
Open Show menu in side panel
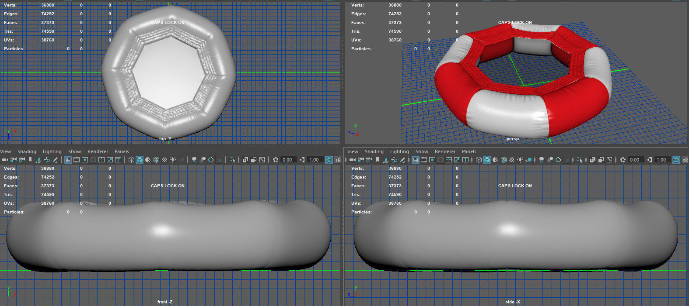pyautogui.click(x=422, y=151)
